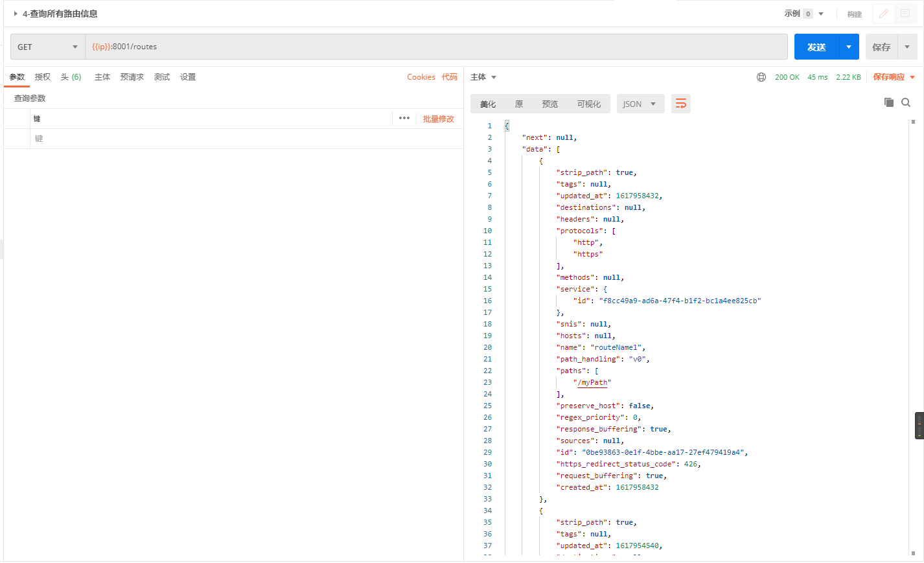
Task: Click the 查询参数 heading
Action: [30, 98]
